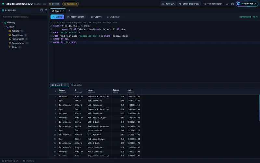This screenshot has height=163, width=260.
Task: Switch to the SQL 1 tab
Action: 58,11
